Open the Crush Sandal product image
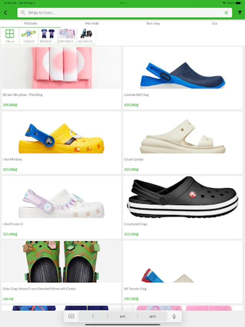 (x=183, y=136)
